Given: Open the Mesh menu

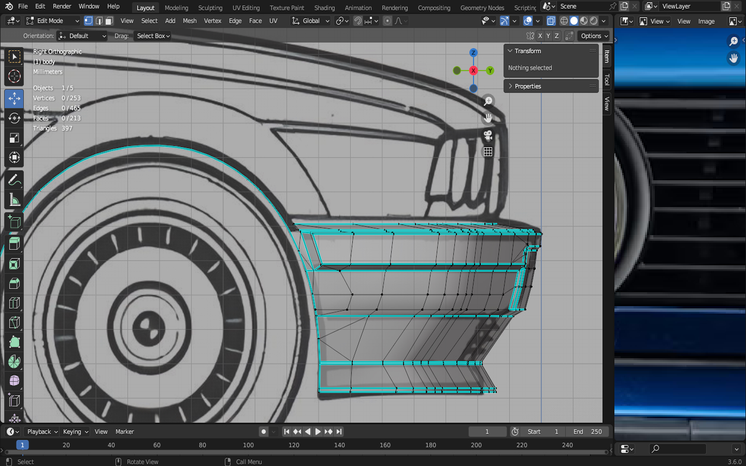Looking at the screenshot, I should click(x=190, y=21).
